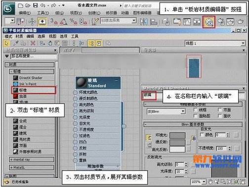This screenshot has height=187, width=249.
Task: Expand the MetaSL group
Action: coord(31,167)
